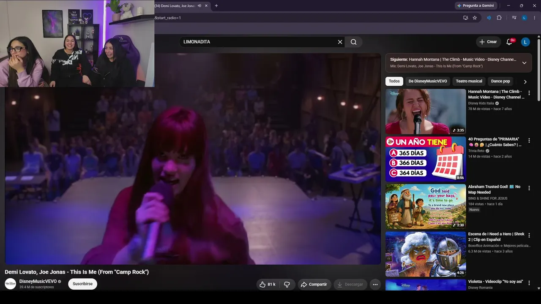This screenshot has width=541, height=304.
Task: Close the Demi Lovato browser tab
Action: 206,5
